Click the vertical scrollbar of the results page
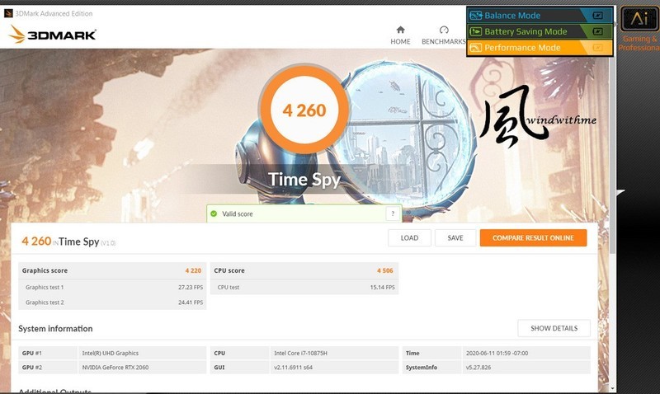The height and width of the screenshot is (394, 660). coord(612,156)
